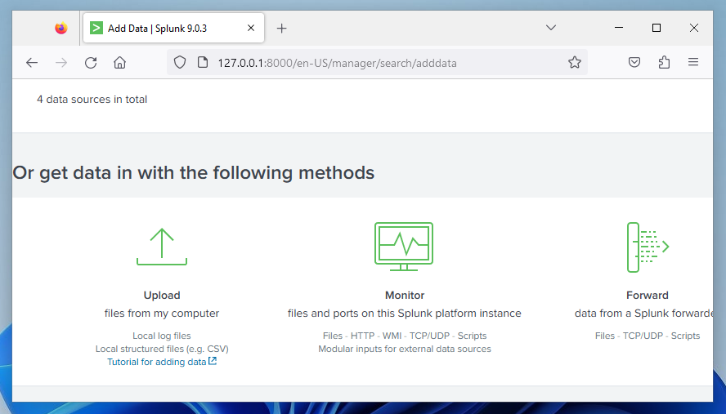Open the Extensions puzzle icon
The width and height of the screenshot is (726, 414).
coord(664,62)
